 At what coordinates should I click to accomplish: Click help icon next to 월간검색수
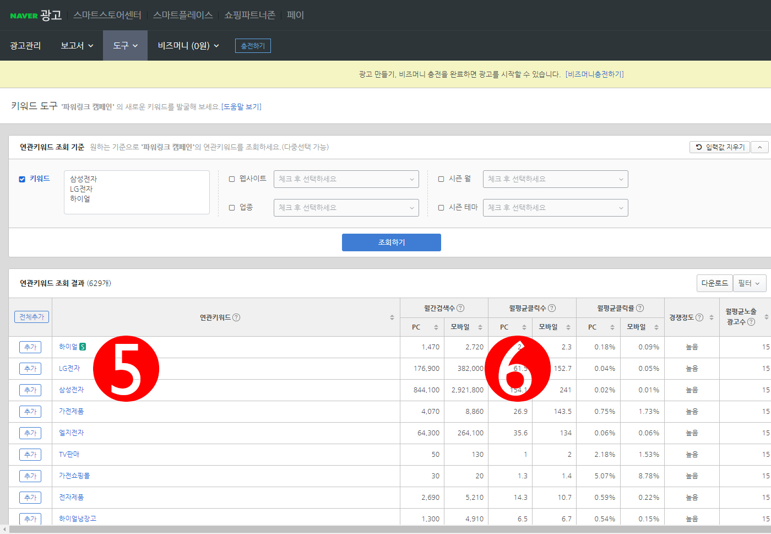point(460,308)
